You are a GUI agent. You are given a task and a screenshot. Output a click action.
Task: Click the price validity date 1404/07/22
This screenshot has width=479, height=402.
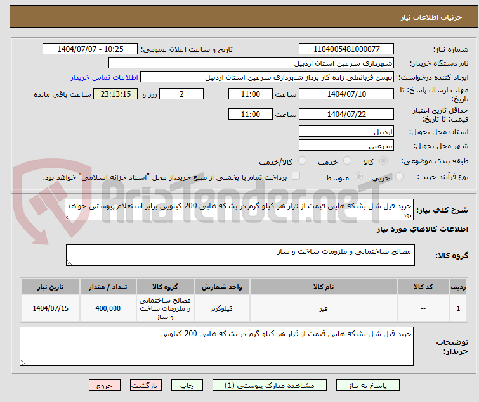346,115
